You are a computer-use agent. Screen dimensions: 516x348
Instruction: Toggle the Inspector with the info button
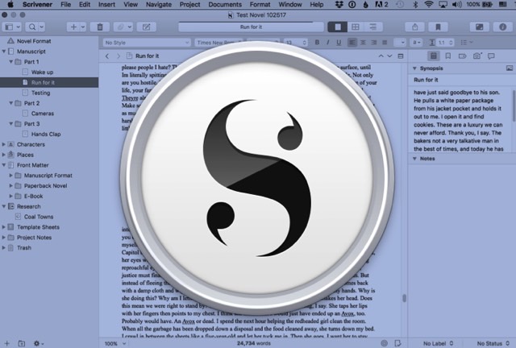pyautogui.click(x=502, y=27)
